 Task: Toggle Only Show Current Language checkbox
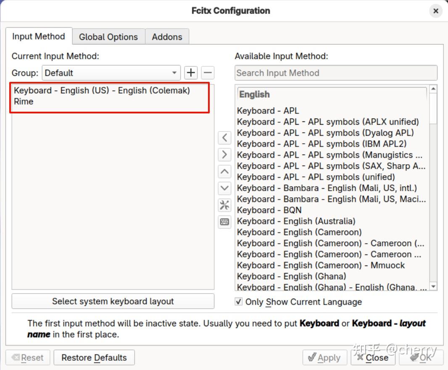239,302
